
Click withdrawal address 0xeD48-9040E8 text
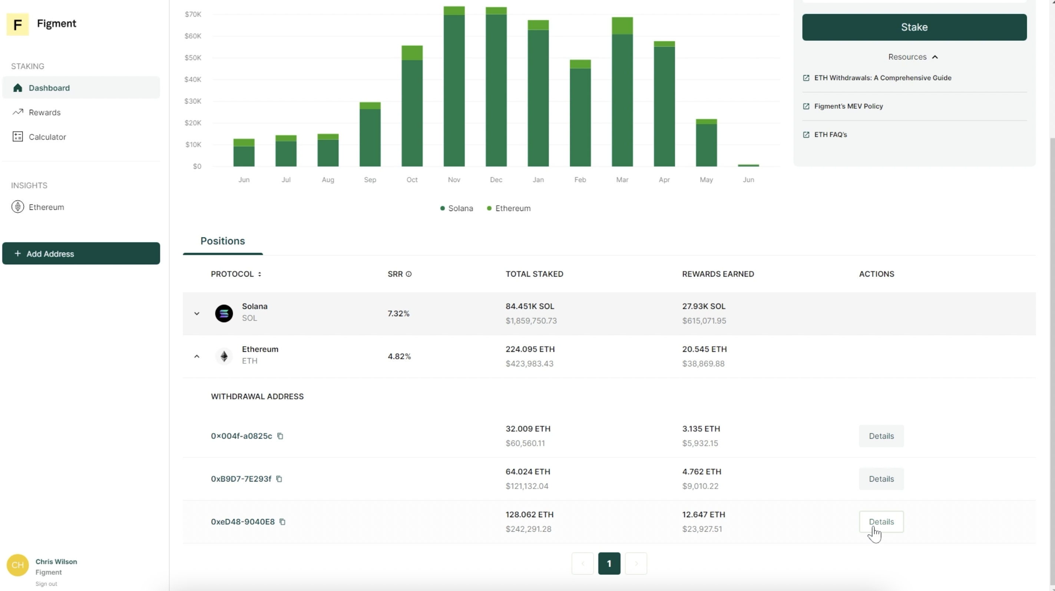(x=242, y=522)
